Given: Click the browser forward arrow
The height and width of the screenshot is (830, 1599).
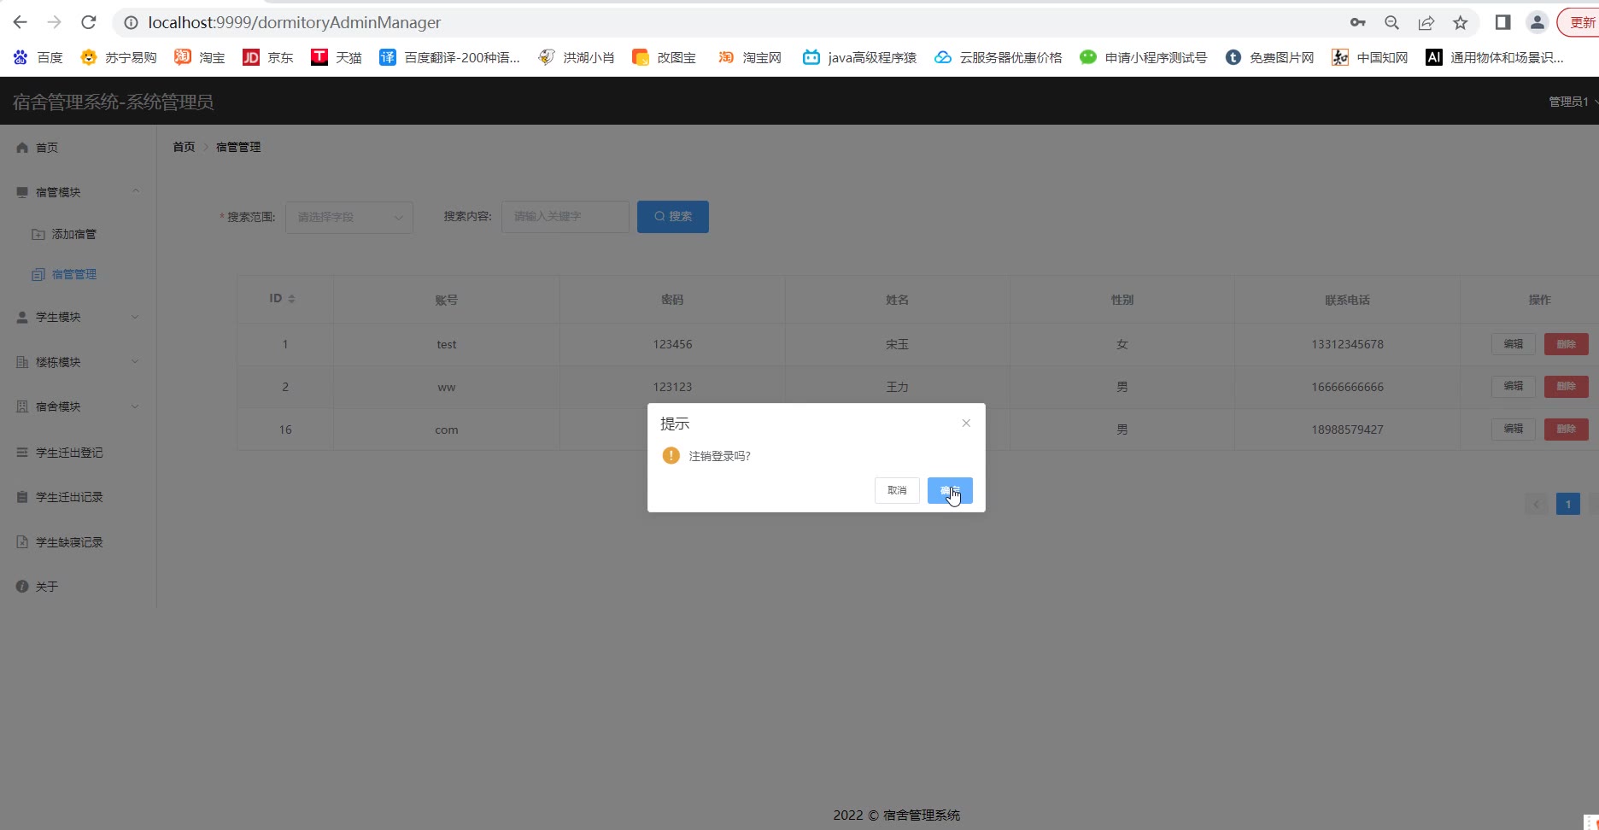Looking at the screenshot, I should click(54, 22).
